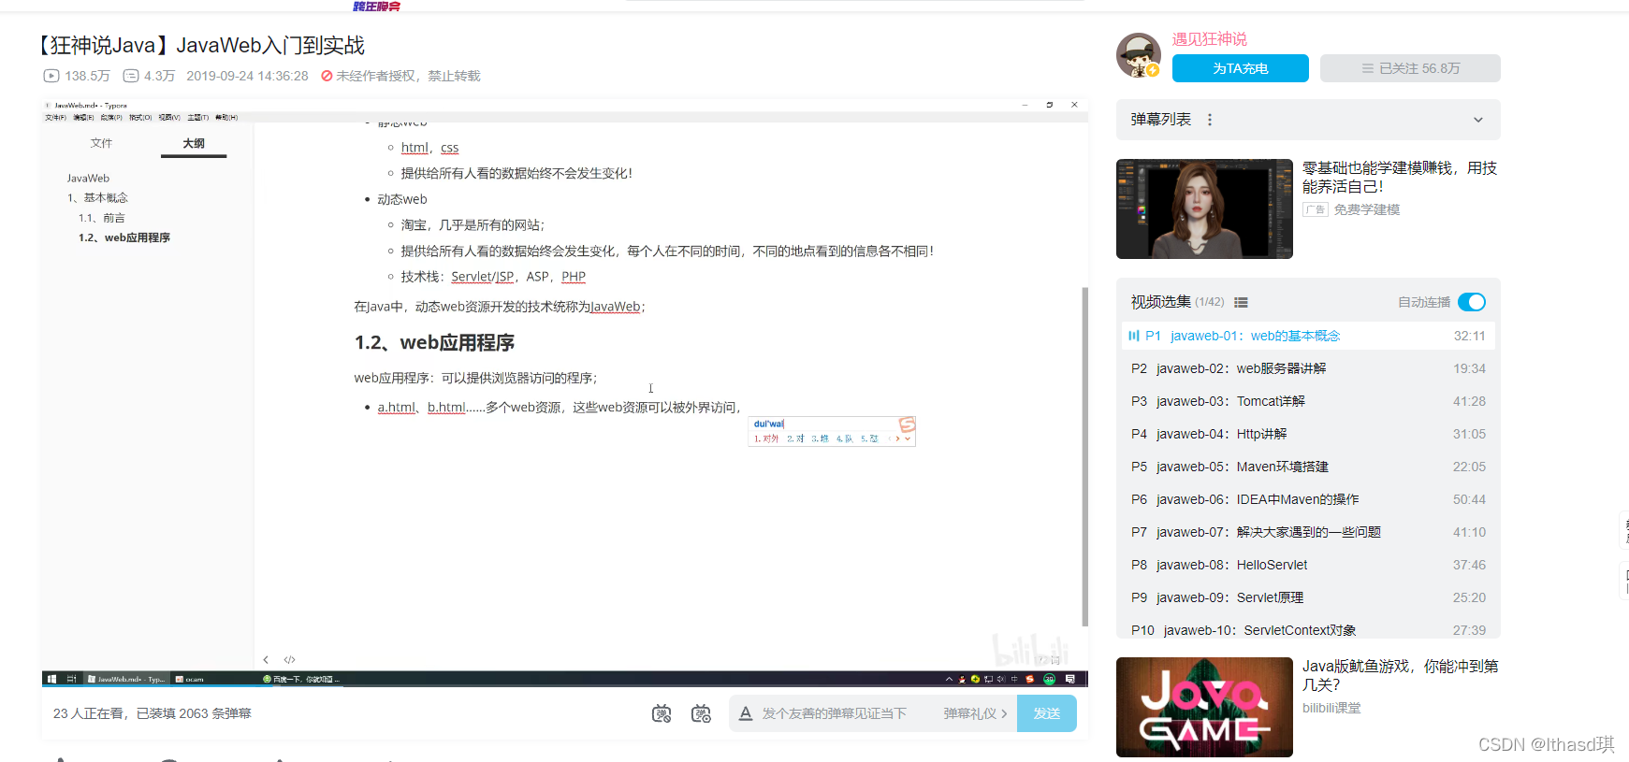
Task: Click the Windows Start button in video
Action: (51, 679)
